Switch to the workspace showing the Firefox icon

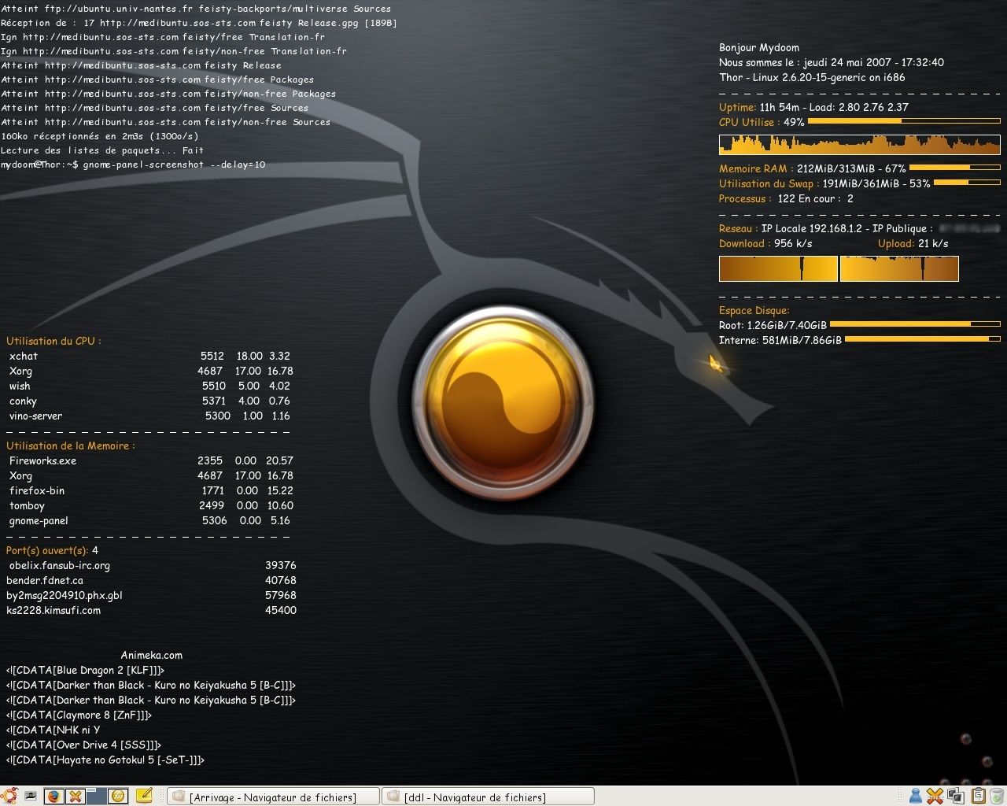(x=54, y=797)
